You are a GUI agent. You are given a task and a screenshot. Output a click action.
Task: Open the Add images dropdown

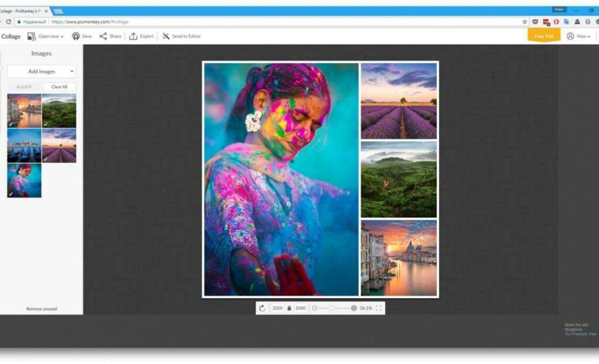(x=72, y=71)
